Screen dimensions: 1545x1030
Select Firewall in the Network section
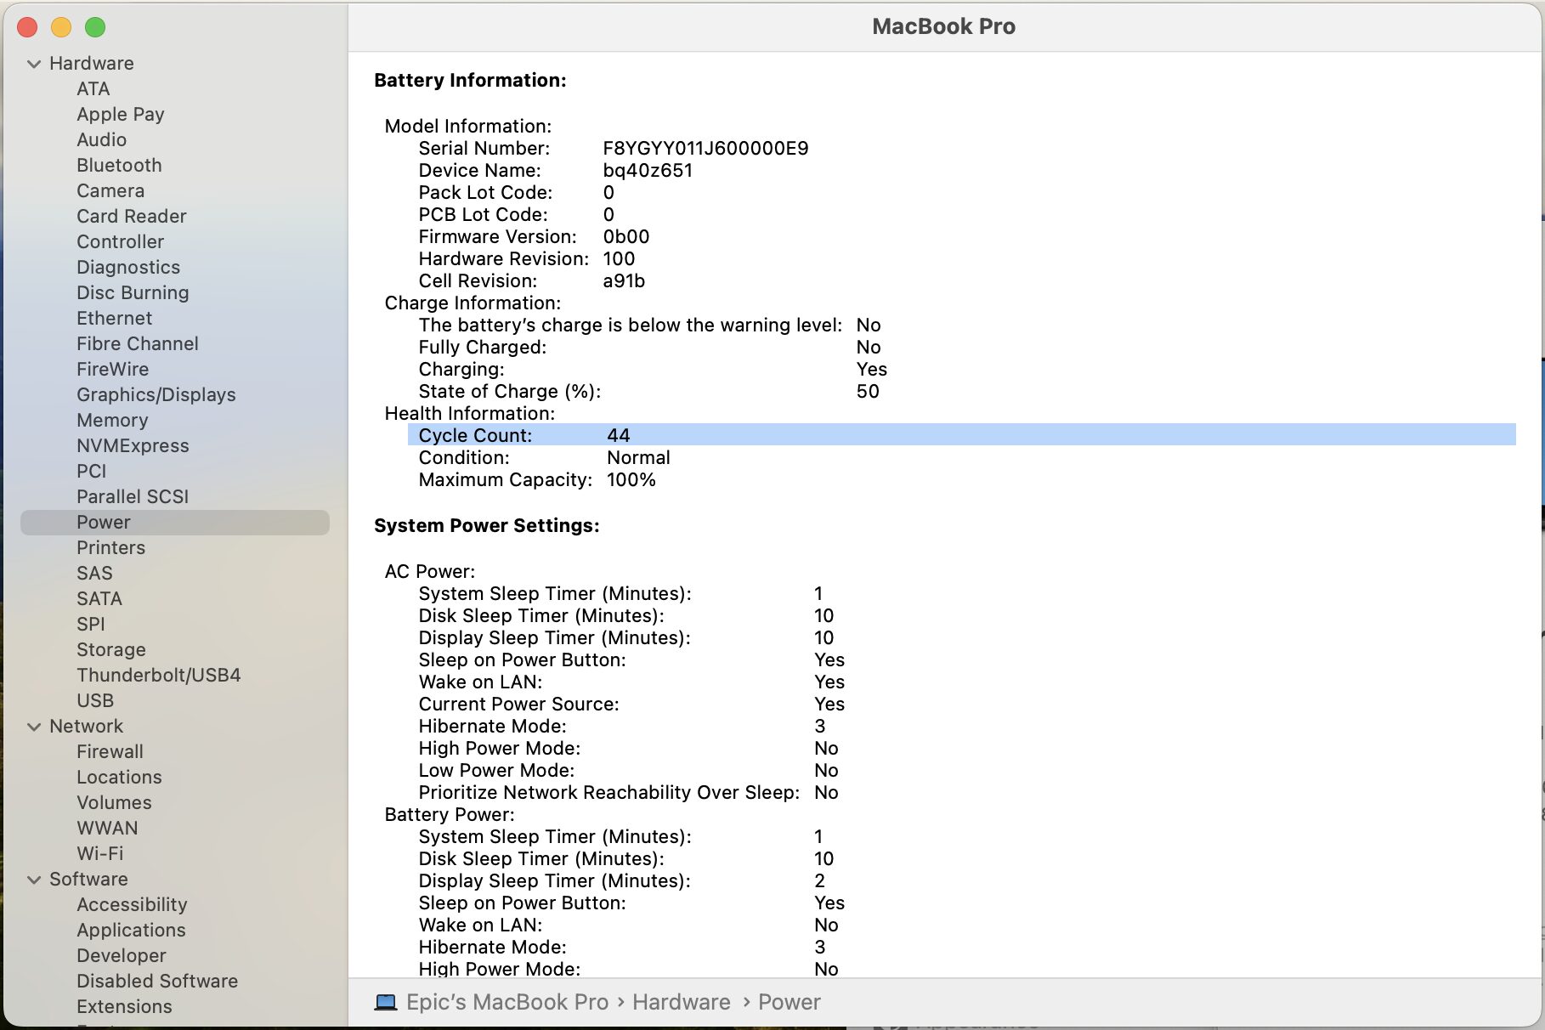click(x=110, y=751)
